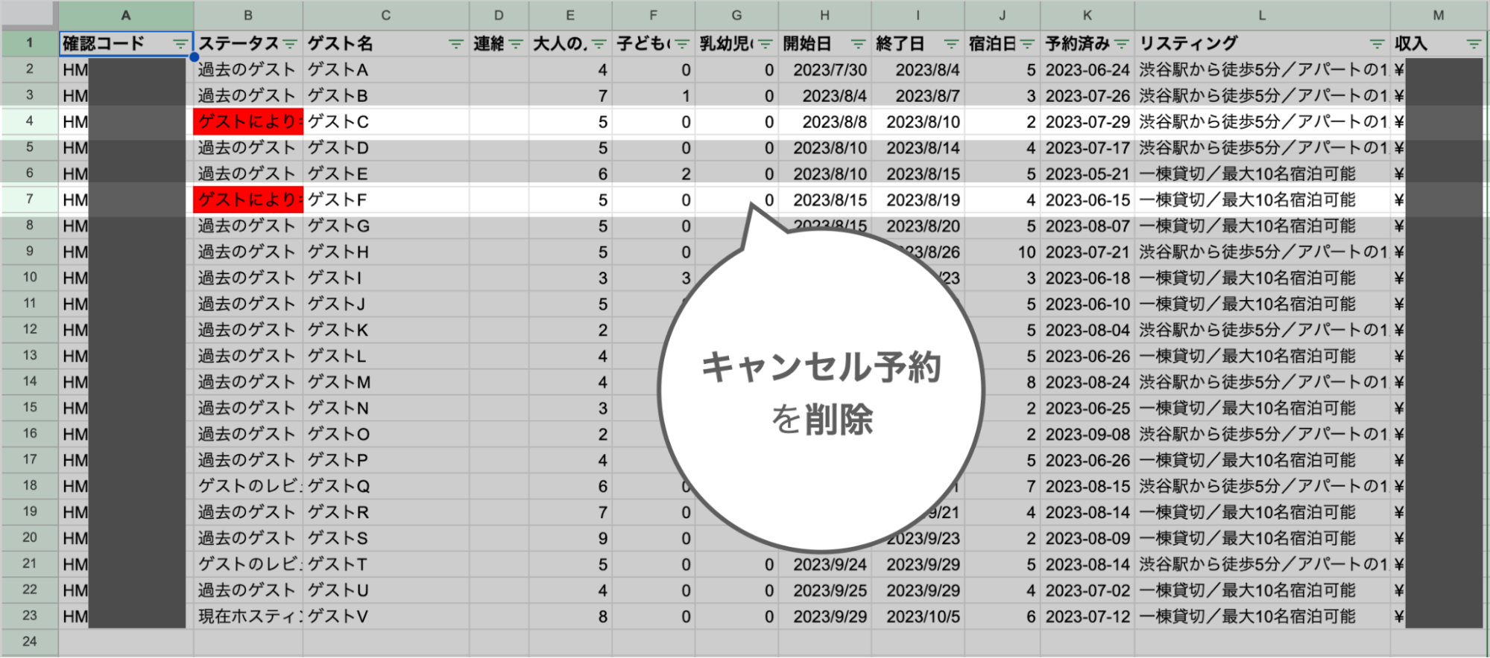The height and width of the screenshot is (658, 1490).
Task: Open the 乳幼児 column filter icon
Action: pyautogui.click(x=765, y=45)
